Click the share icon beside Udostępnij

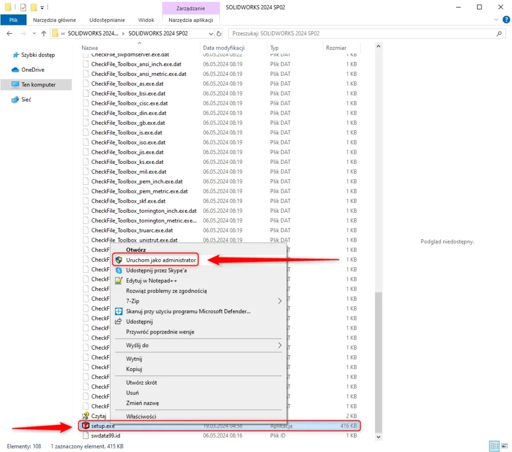118,321
